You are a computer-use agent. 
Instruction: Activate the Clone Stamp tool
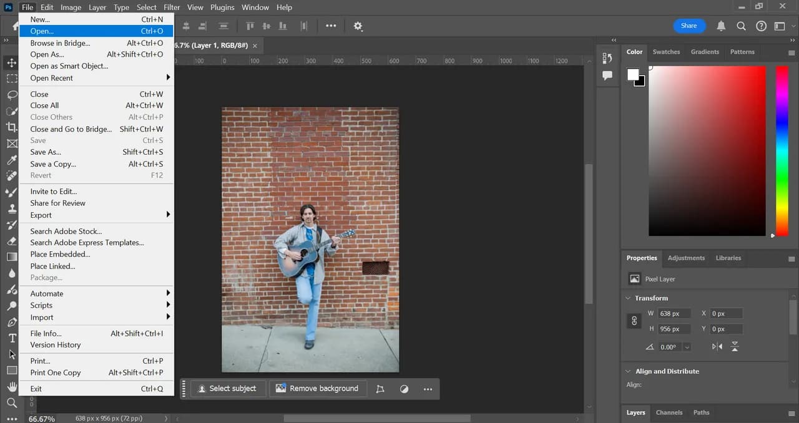coord(12,208)
